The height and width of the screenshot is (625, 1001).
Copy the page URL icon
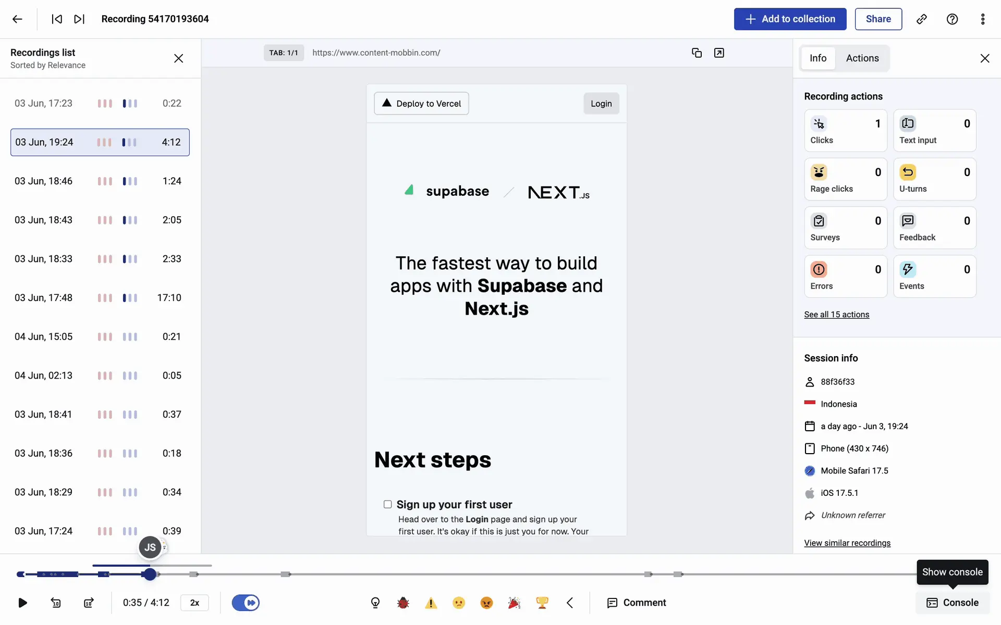[x=697, y=53]
